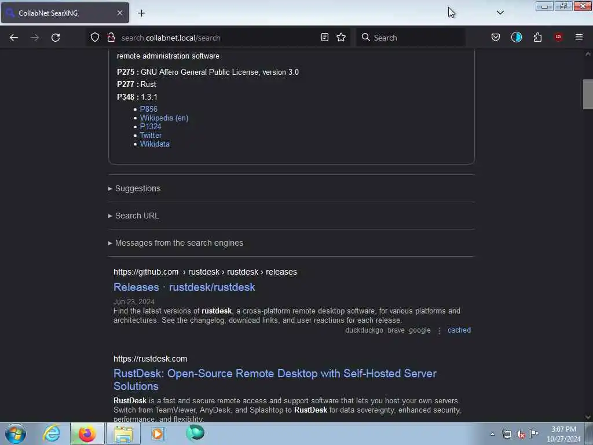593x445 pixels.
Task: Open the Wikipedia (en) link
Action: pos(164,118)
